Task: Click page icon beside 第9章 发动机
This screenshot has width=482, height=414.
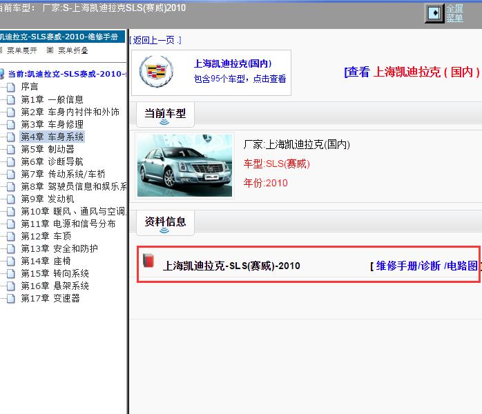Action: [11, 199]
